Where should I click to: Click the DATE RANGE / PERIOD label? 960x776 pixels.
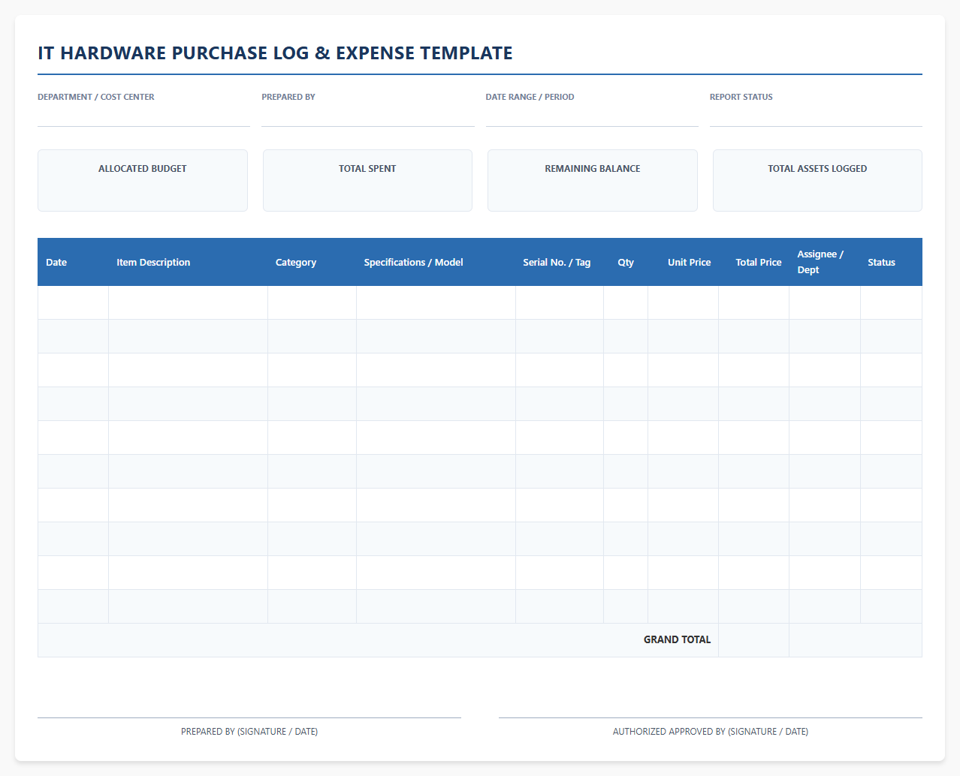530,97
